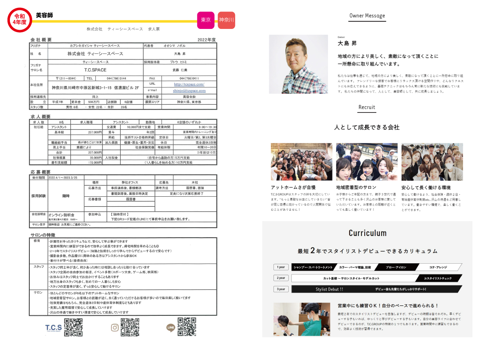Click the 美容師 title at the top
Viewport: 492px width, 348px height.
(44, 15)
